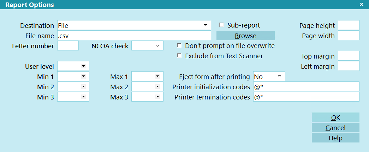Click the Browse button
The width and height of the screenshot is (369, 152).
tap(245, 36)
